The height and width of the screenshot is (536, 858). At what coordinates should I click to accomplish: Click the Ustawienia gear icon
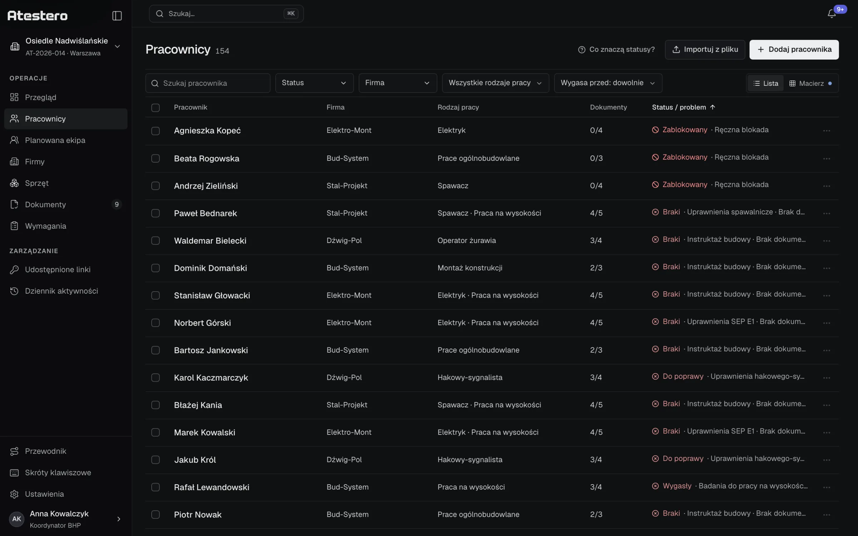(x=14, y=494)
